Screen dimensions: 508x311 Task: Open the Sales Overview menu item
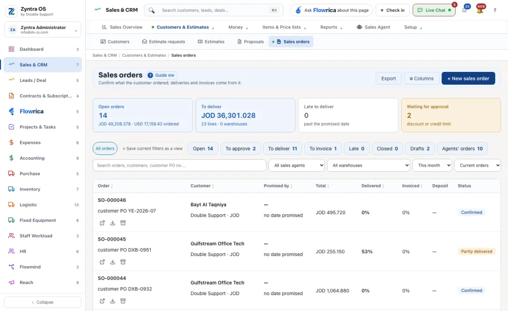tap(122, 27)
